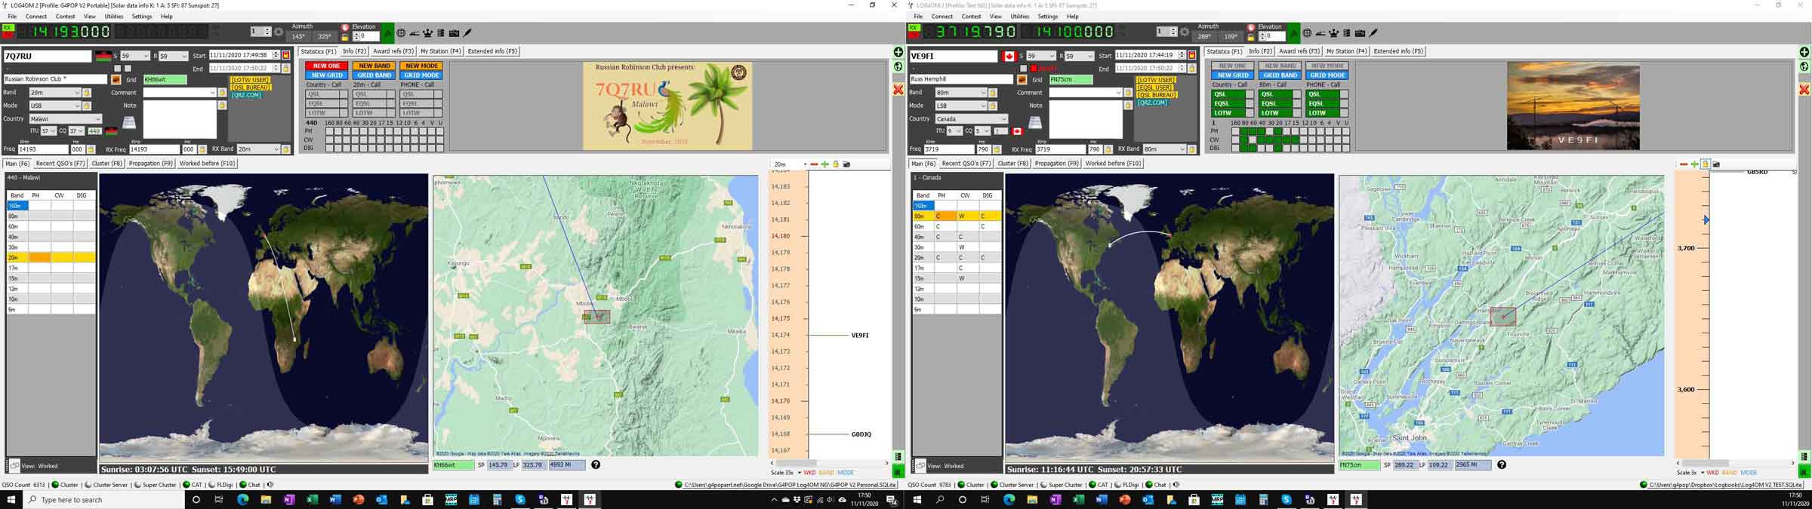The image size is (1812, 509).
Task: Toggle the Mode lock in the 7Q7RU window
Action: click(x=87, y=106)
